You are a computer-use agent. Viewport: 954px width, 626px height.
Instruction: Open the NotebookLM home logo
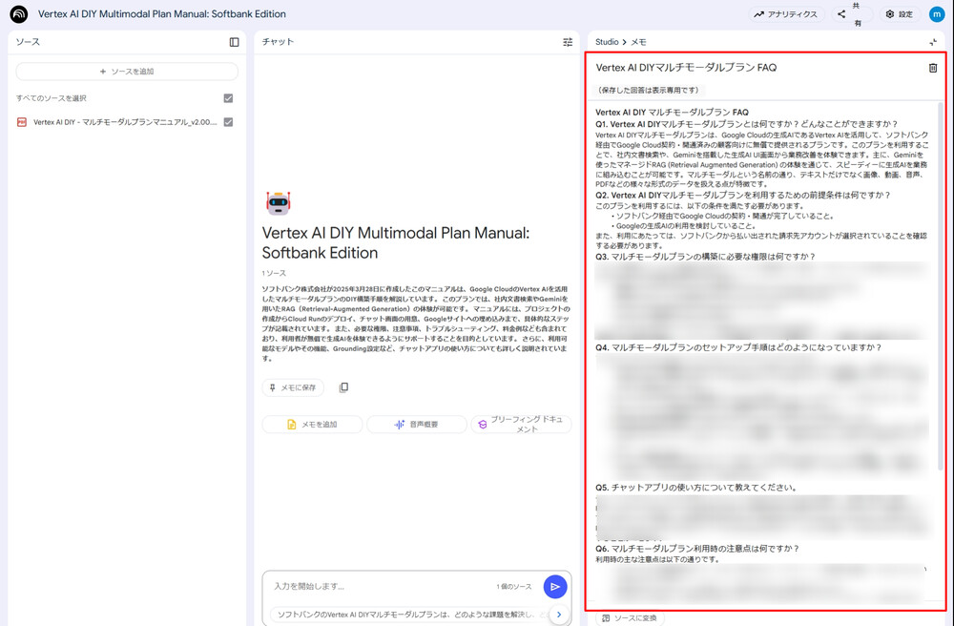[x=17, y=14]
